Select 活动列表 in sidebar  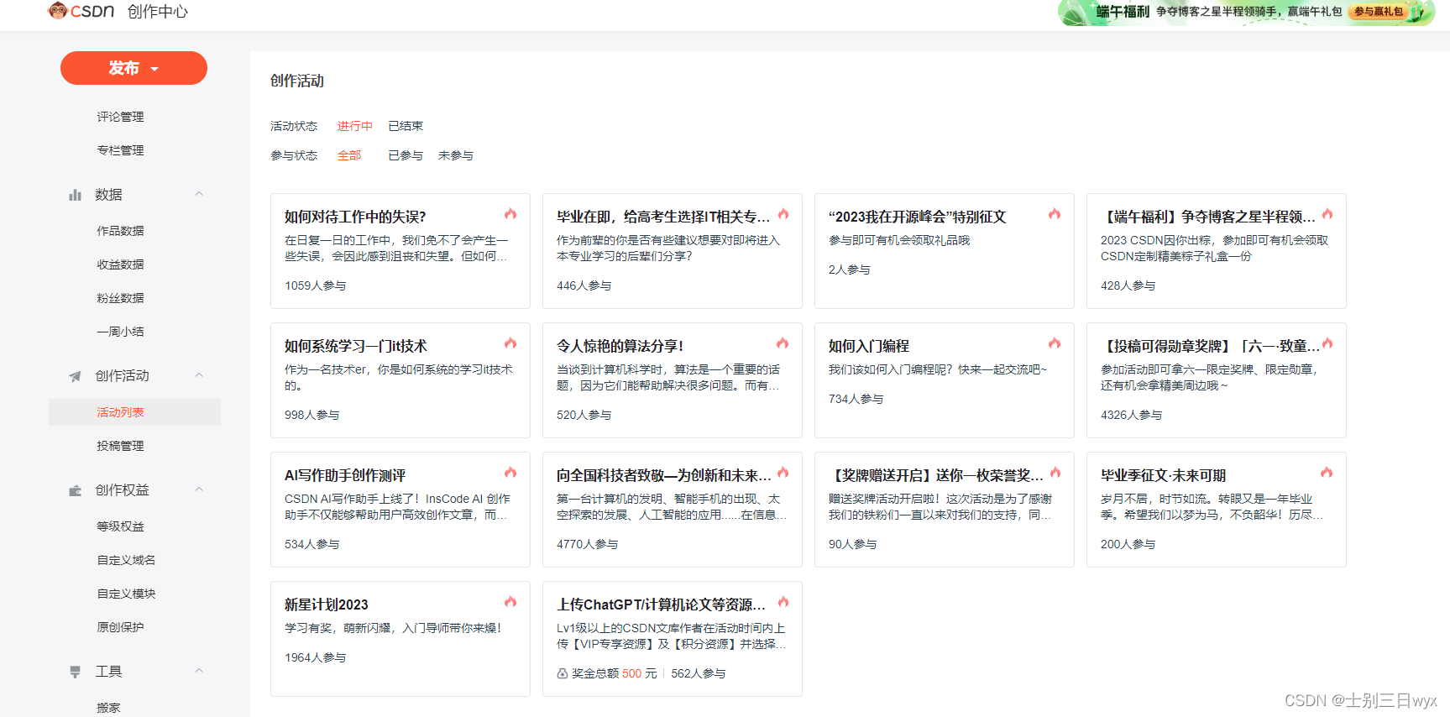point(134,412)
